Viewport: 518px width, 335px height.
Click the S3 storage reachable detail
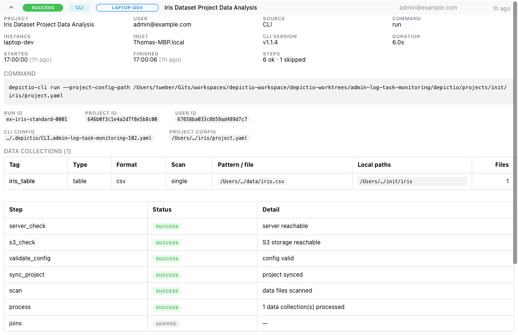291,242
